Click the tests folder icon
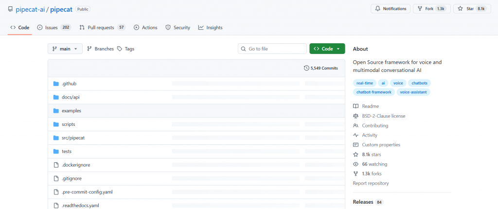The image size is (498, 209). [56, 152]
